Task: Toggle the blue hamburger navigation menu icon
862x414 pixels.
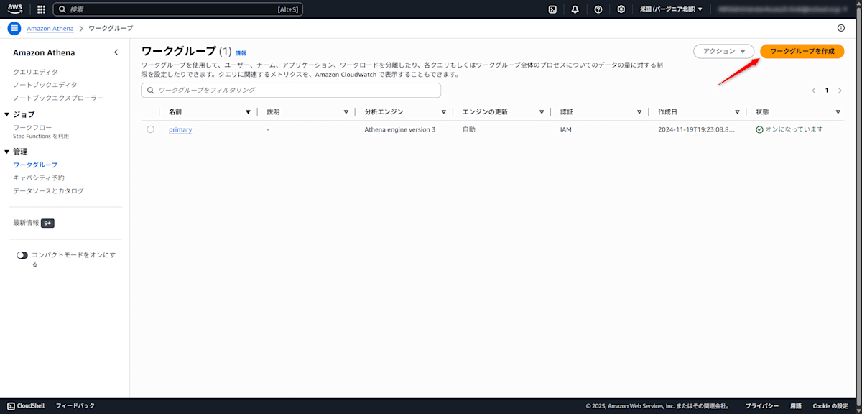Action: 14,28
